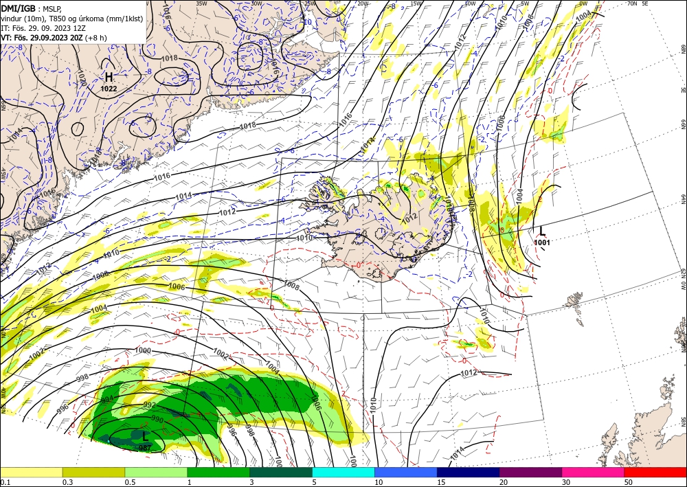
Task: Click the 25W longitude label
Action: click(311, 3)
